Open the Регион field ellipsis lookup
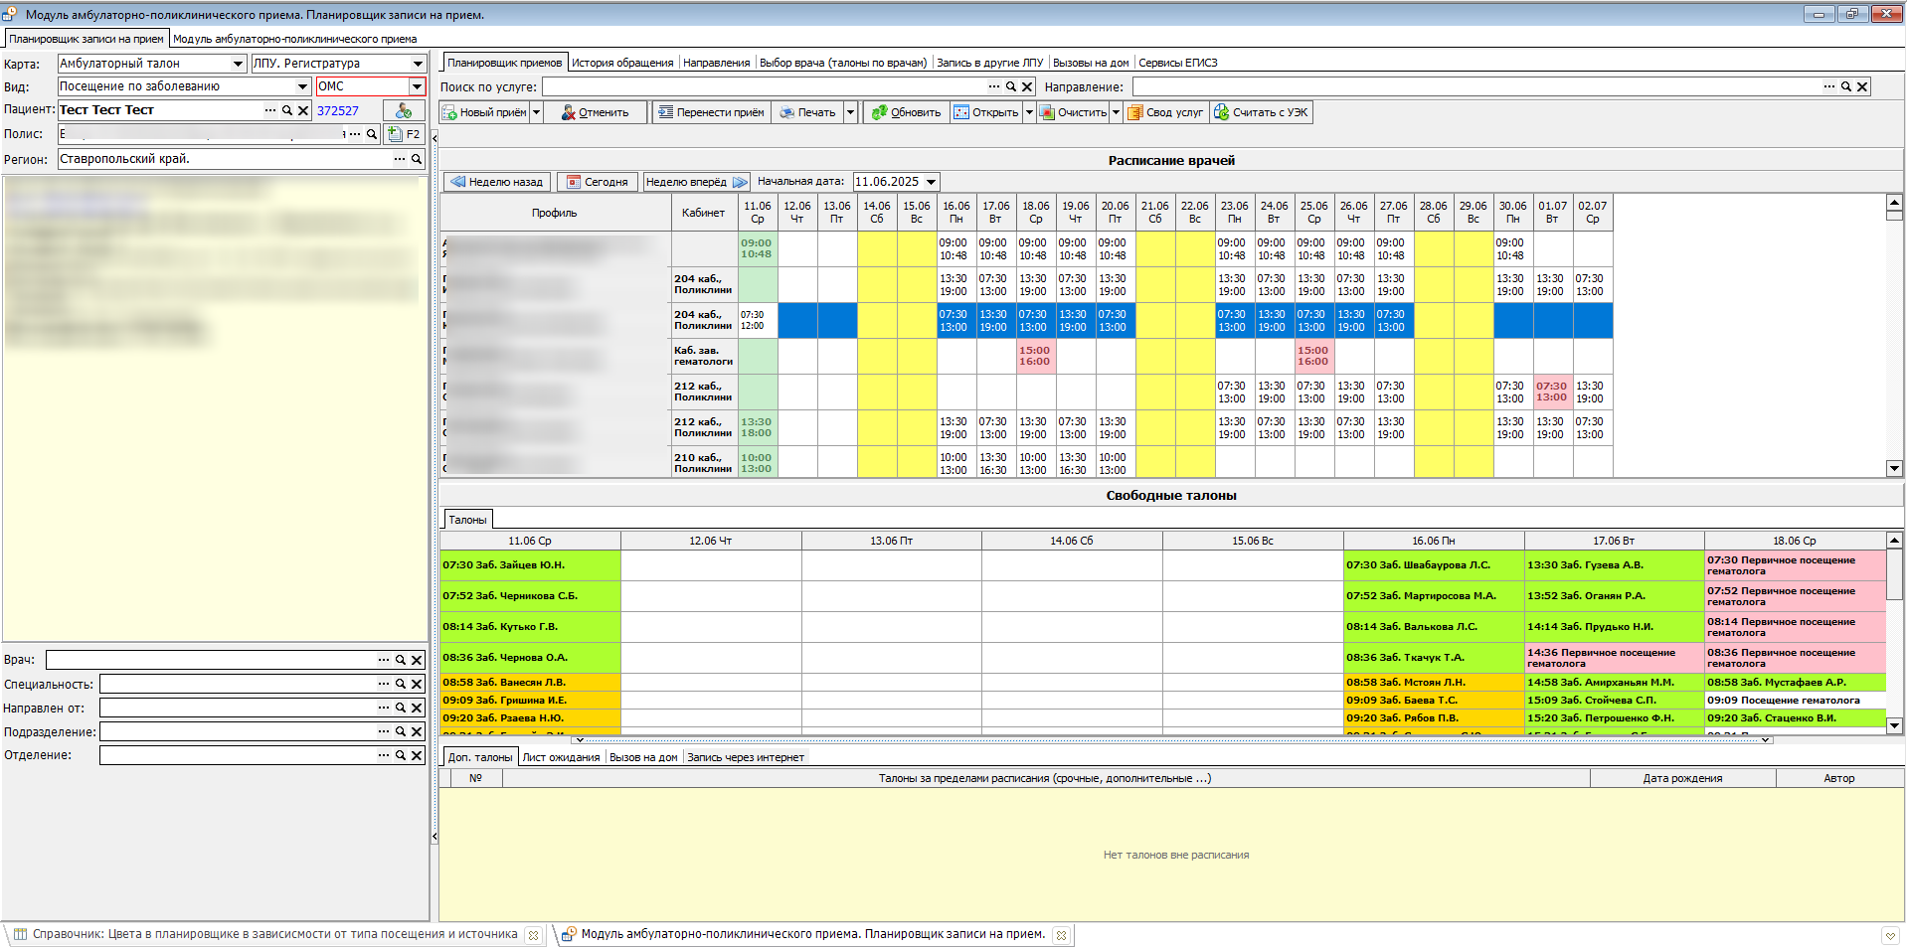Viewport: 1907px width, 948px height. point(400,159)
